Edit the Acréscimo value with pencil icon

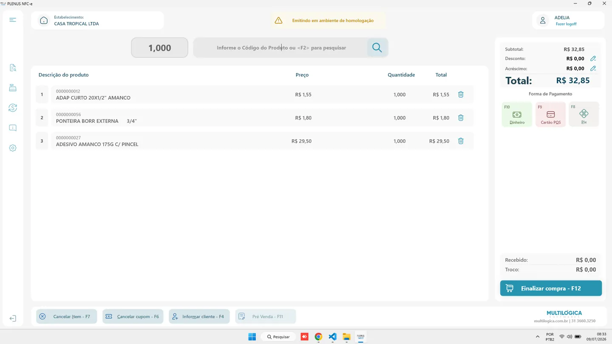[593, 68]
